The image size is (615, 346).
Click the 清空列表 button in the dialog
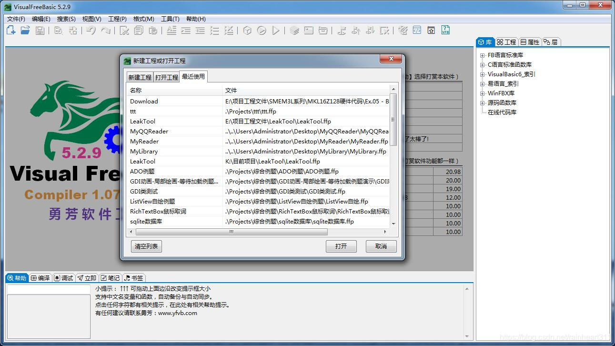click(x=146, y=246)
